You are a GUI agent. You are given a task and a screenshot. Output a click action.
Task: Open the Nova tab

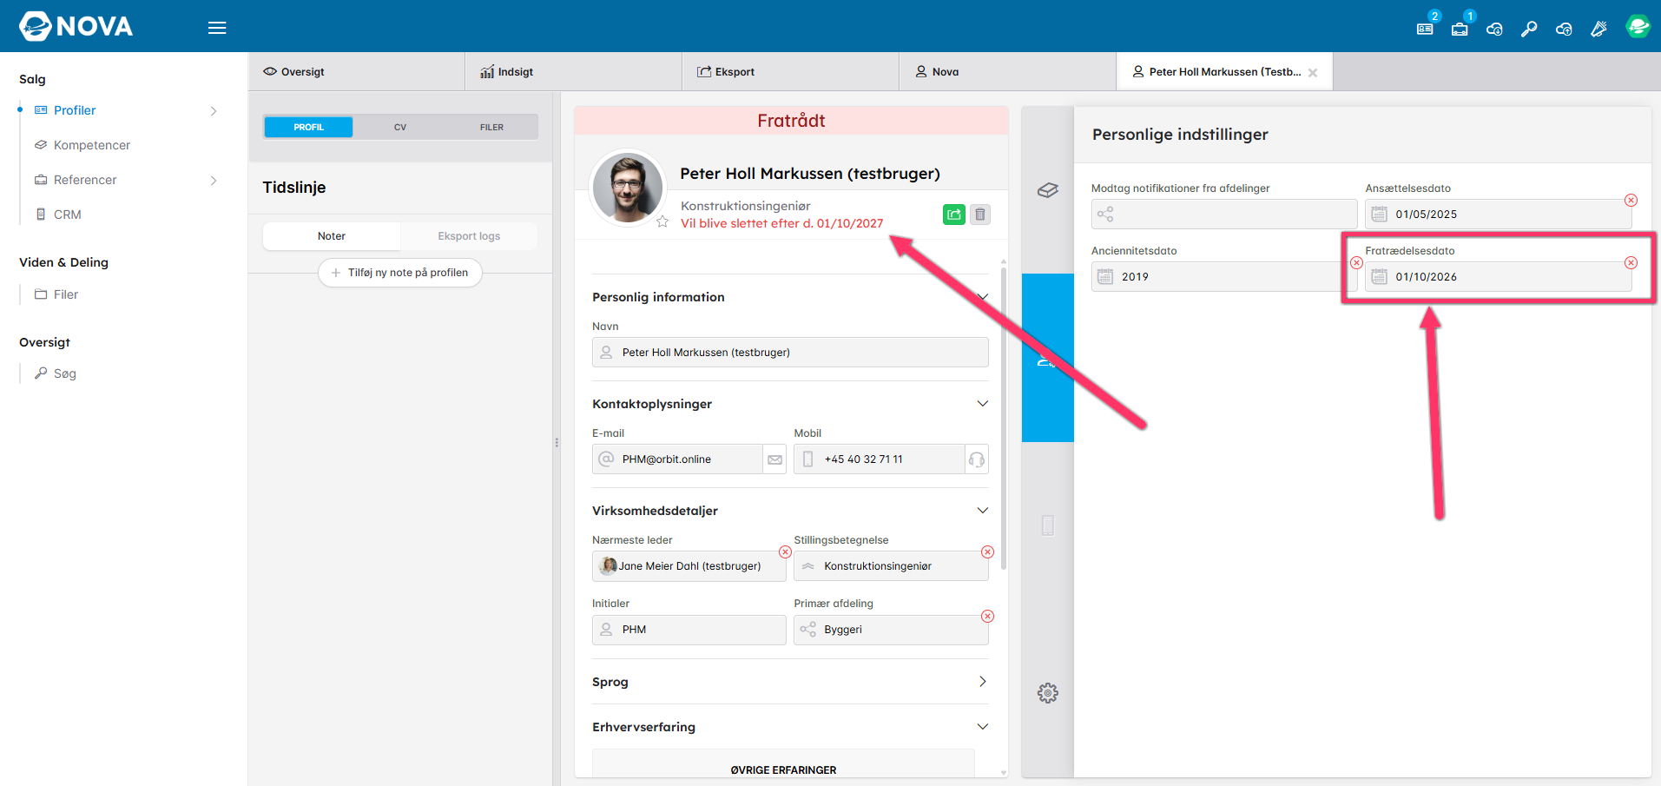point(1007,72)
